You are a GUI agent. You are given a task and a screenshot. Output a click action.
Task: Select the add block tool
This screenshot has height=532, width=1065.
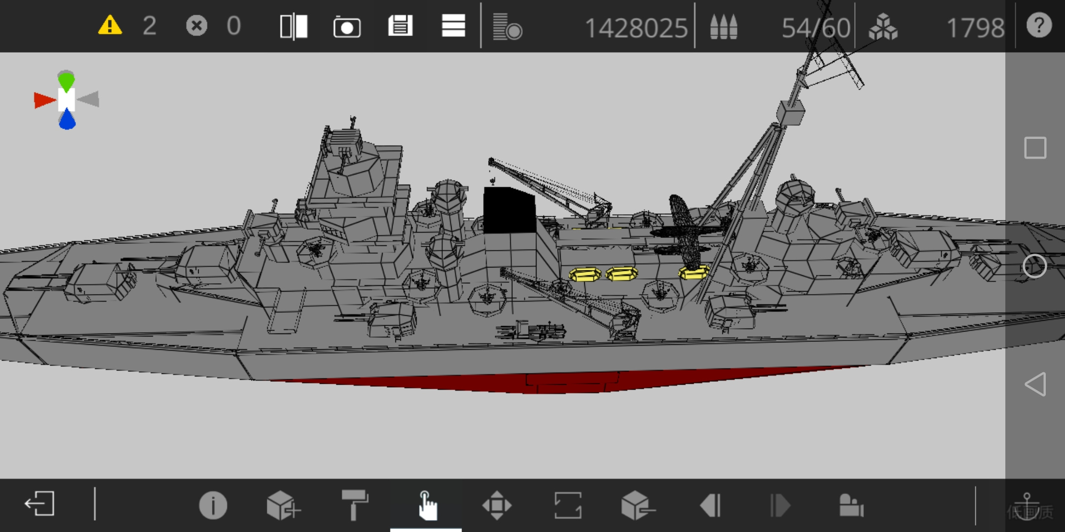coord(284,505)
